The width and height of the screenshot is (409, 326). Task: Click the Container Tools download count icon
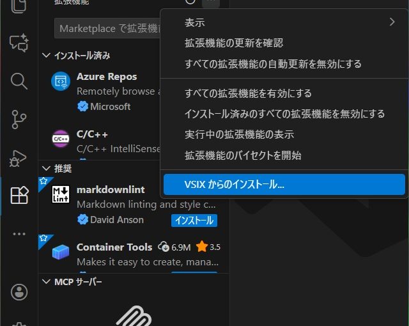tap(164, 247)
